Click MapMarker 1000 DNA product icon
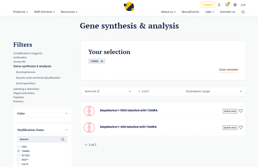Viewport: 258px width, 167px height. point(89,111)
